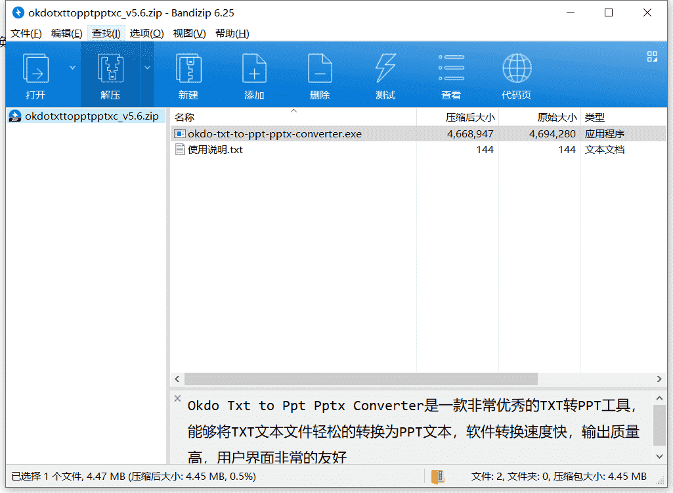The image size is (673, 493).
Task: Open the 文件(F) menu
Action: (x=26, y=34)
